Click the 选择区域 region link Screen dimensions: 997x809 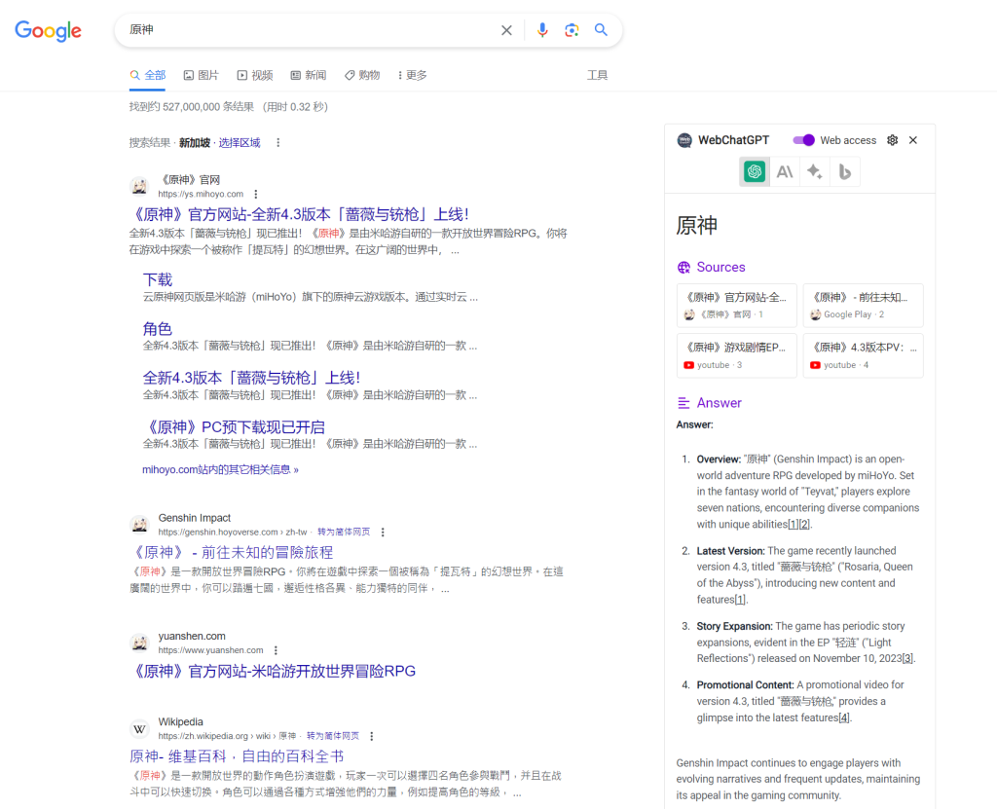coord(240,143)
